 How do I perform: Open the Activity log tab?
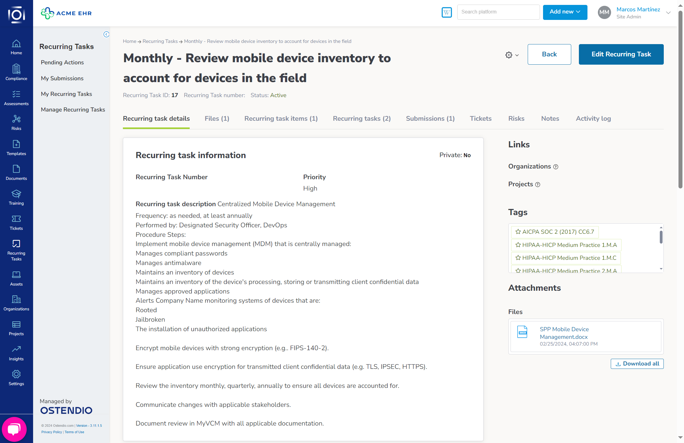point(593,119)
